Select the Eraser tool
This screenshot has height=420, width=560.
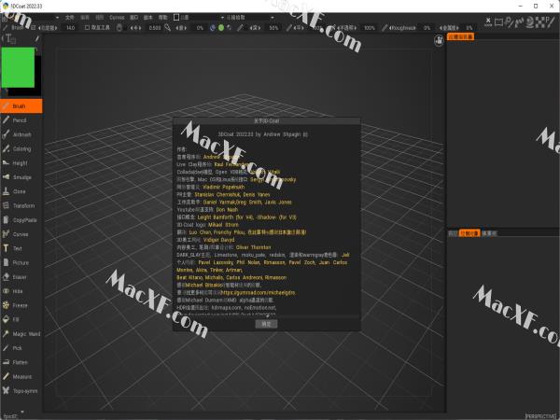click(21, 277)
